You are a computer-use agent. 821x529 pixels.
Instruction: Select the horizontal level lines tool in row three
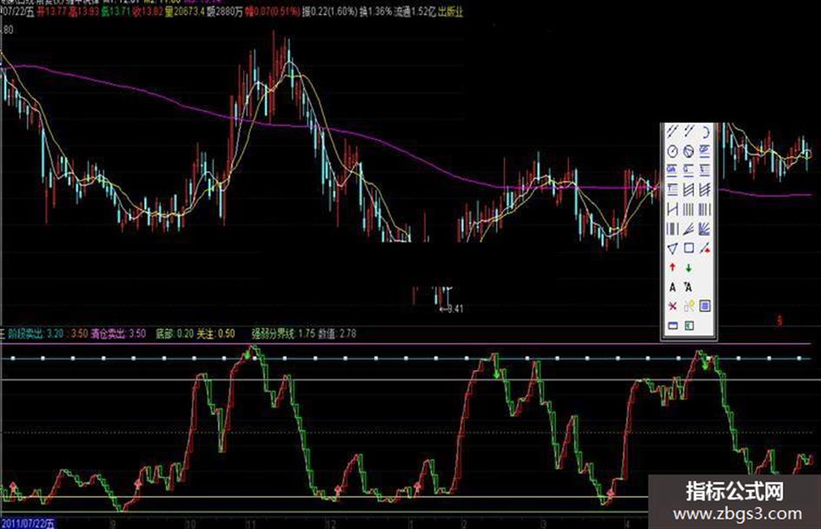705,169
